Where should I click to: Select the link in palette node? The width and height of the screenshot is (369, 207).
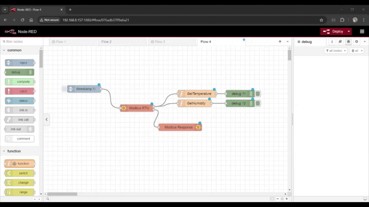pyautogui.click(x=20, y=110)
